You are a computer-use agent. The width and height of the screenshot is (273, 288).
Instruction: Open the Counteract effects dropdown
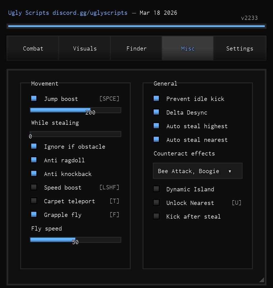point(197,171)
